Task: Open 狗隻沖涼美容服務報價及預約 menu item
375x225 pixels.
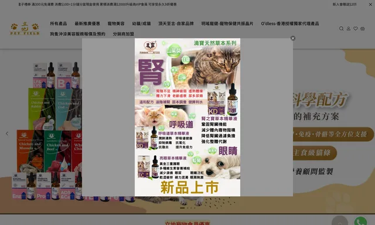Action: click(77, 34)
